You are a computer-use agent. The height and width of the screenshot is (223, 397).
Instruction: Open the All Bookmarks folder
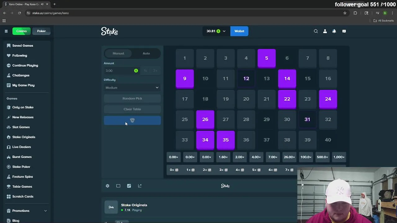coord(384,21)
